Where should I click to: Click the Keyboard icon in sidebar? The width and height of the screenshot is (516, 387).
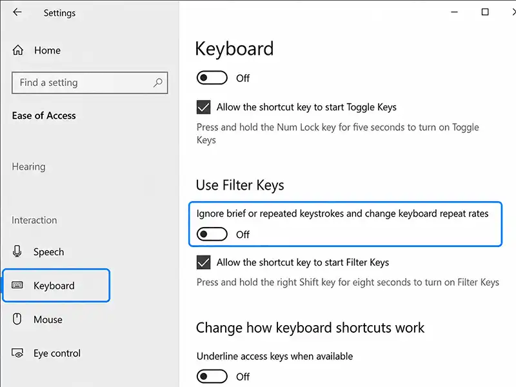17,285
